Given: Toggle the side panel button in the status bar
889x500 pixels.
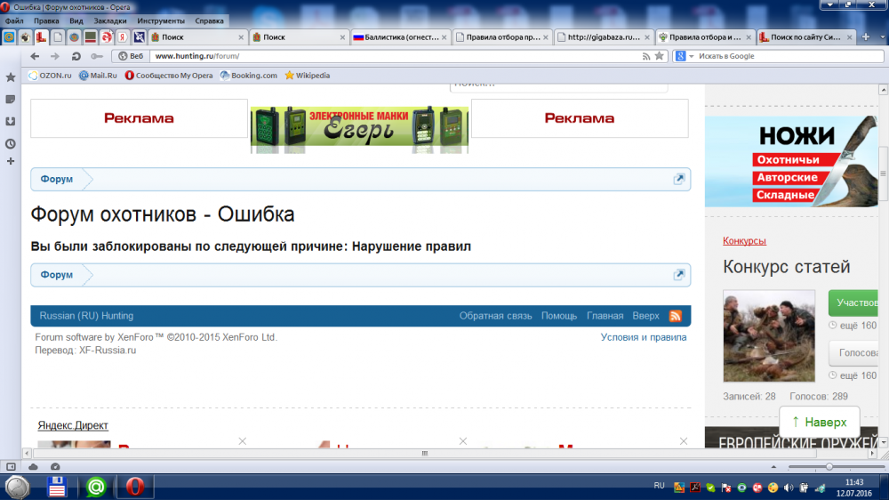Looking at the screenshot, I should pos(11,466).
